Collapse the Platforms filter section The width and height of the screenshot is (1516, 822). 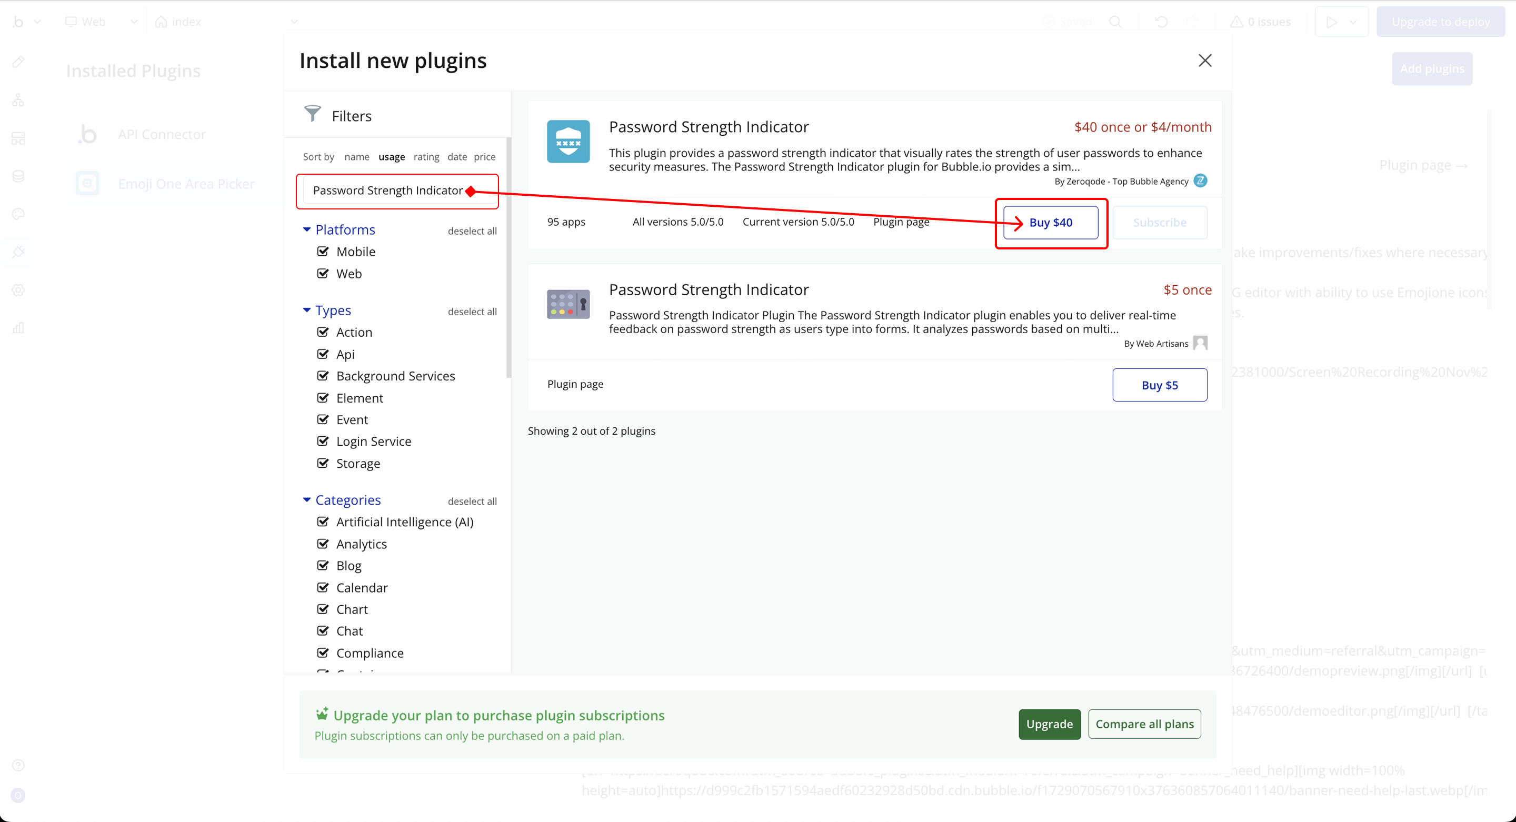coord(306,229)
